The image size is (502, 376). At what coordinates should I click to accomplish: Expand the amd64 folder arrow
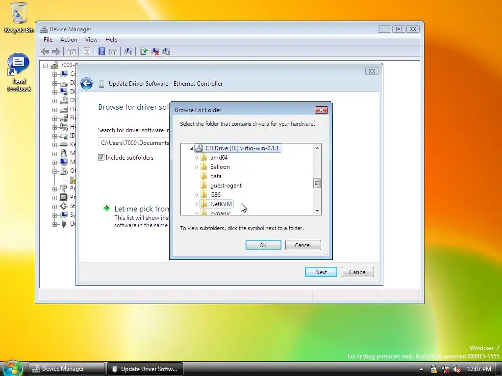pyautogui.click(x=197, y=158)
